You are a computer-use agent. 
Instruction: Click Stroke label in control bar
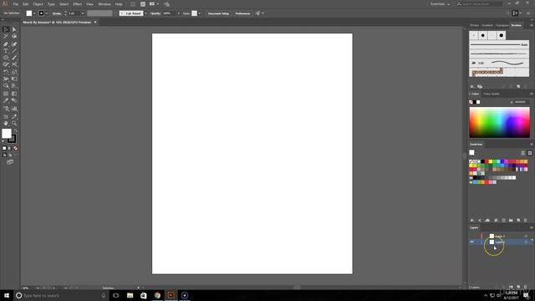(57, 13)
